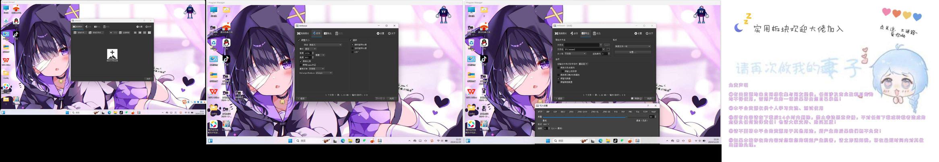939x162 pixels.
Task: Open 状态 tab in XnResize window showing 导出文件名
Action: [597, 33]
